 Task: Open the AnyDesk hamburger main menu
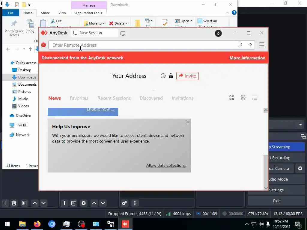point(261,45)
